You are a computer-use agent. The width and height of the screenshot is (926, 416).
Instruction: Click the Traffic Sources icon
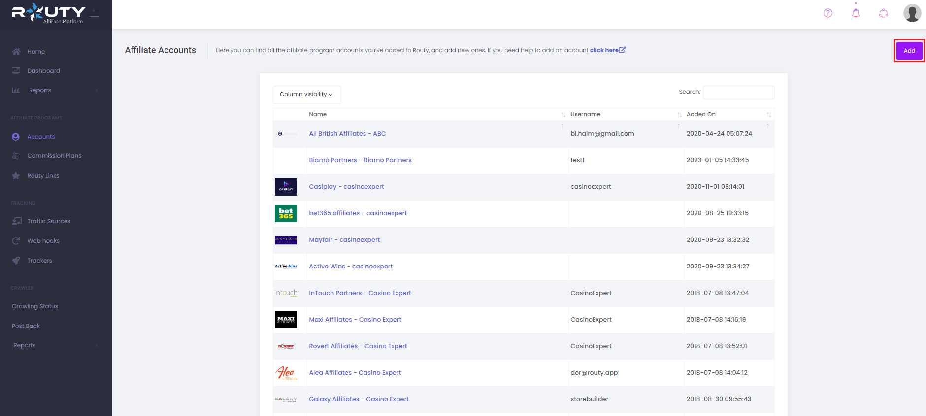(16, 221)
